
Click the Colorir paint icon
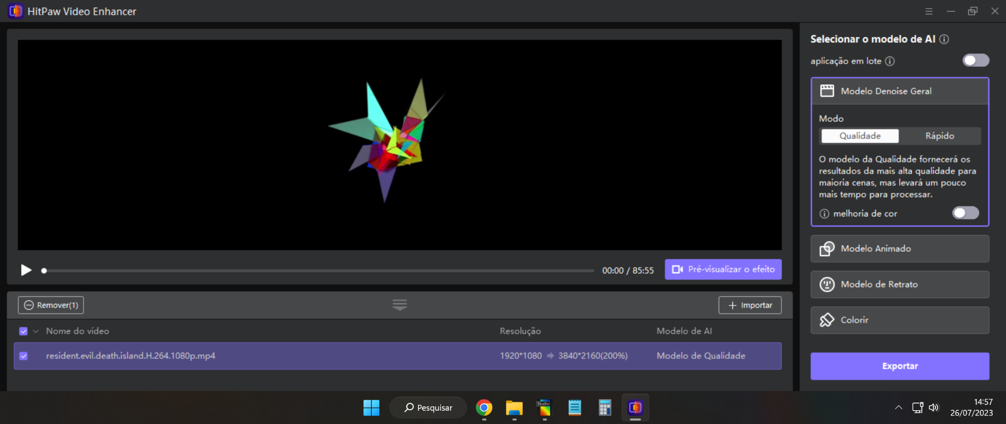(x=827, y=320)
